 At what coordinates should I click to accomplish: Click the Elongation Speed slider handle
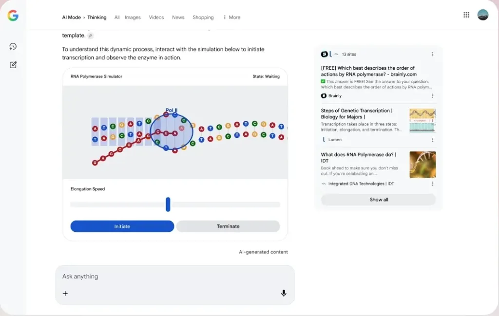tap(168, 204)
